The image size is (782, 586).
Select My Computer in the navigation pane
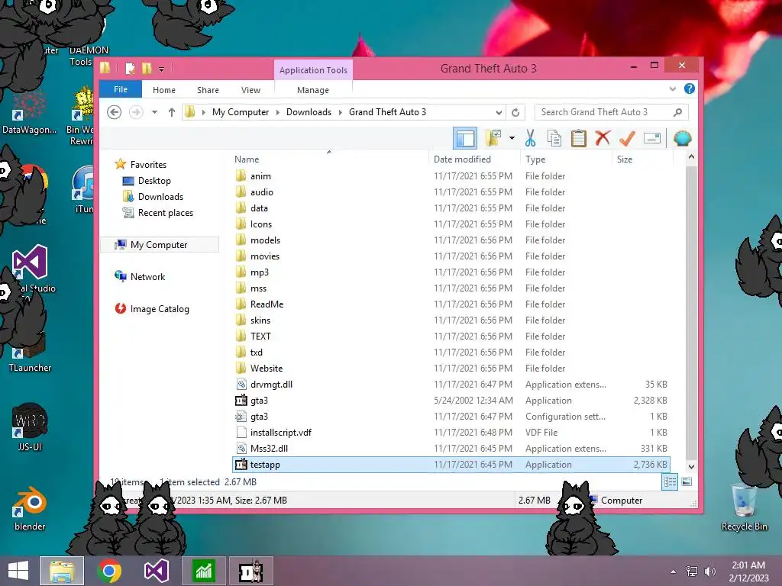click(159, 245)
